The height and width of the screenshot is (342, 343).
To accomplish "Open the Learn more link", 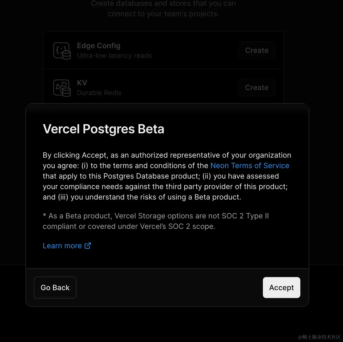I will [x=62, y=246].
